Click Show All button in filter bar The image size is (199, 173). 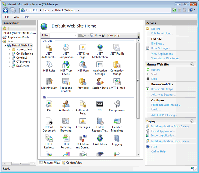click(x=98, y=35)
